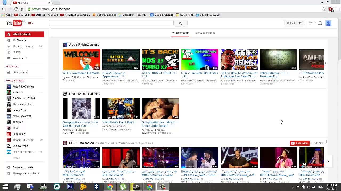341x191 pixels.
Task: Launch Photoshop from the taskbar
Action: pyautogui.click(x=70, y=187)
